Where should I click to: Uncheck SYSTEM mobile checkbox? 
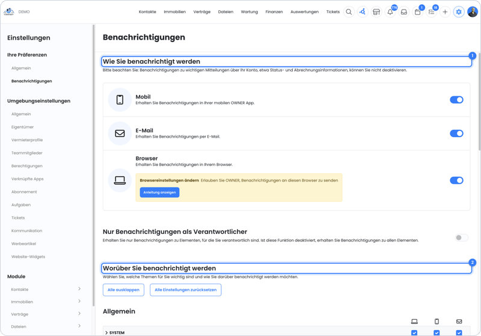point(437,332)
